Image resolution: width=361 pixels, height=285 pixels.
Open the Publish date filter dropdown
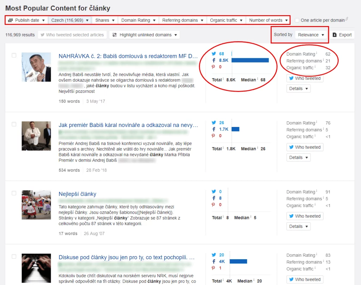26,20
